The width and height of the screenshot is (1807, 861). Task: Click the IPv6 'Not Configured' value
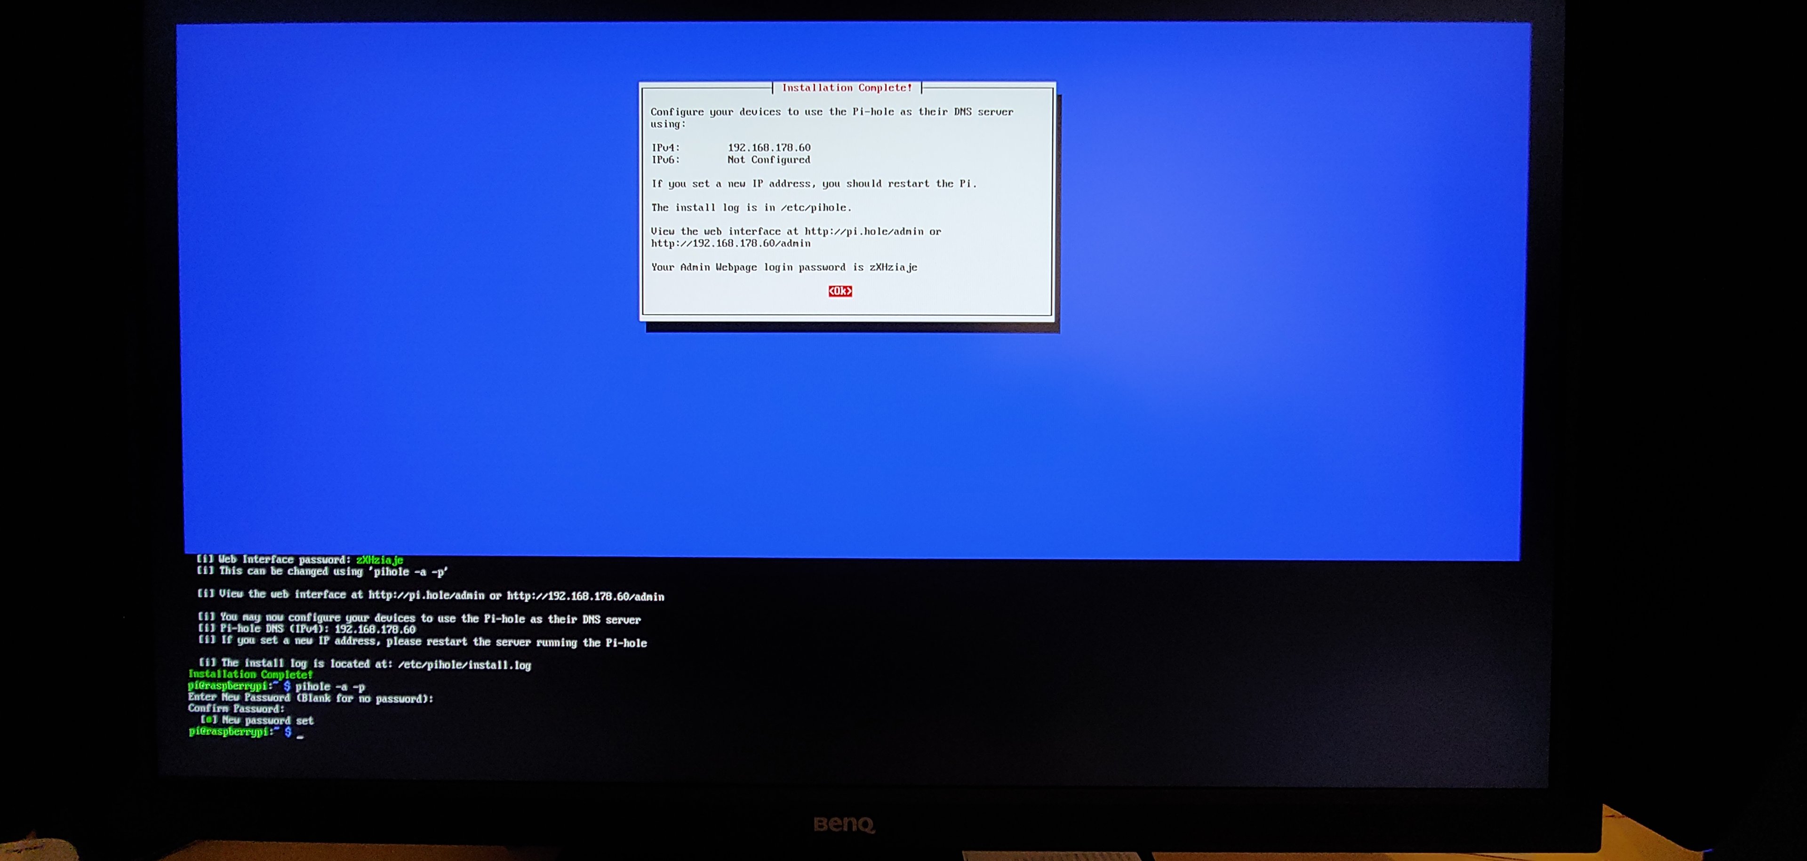click(769, 160)
